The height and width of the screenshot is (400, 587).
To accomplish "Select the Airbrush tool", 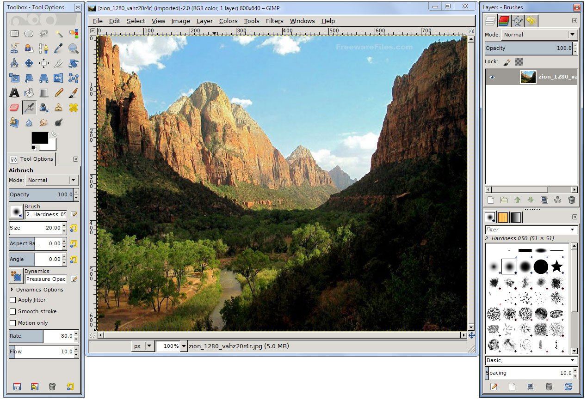I will [29, 108].
